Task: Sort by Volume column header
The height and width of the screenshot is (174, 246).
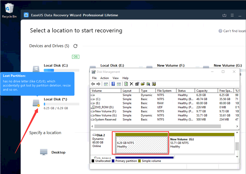Action: point(106,91)
